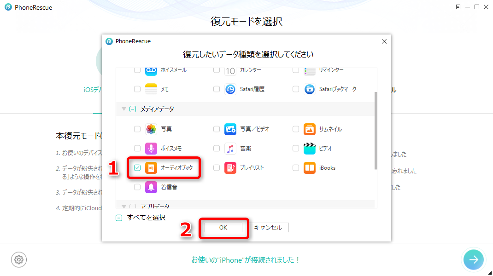
Task: Click the PhoneRescue logo in main title bar
Action: tap(8, 7)
